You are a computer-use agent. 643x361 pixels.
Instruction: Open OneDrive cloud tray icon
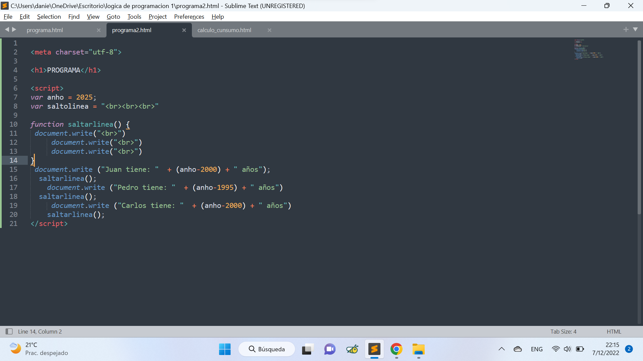[518, 349]
